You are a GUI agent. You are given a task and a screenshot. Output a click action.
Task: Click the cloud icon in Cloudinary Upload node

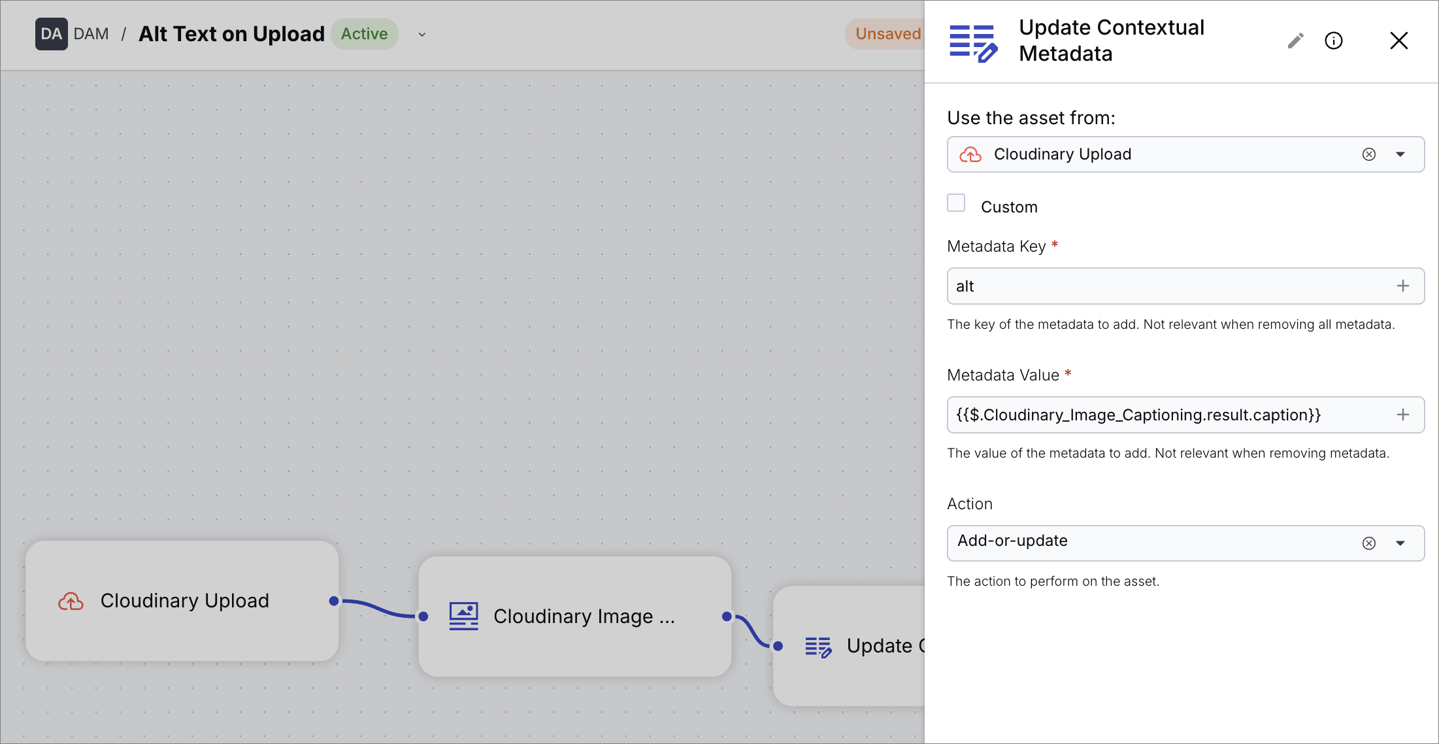[x=71, y=601]
